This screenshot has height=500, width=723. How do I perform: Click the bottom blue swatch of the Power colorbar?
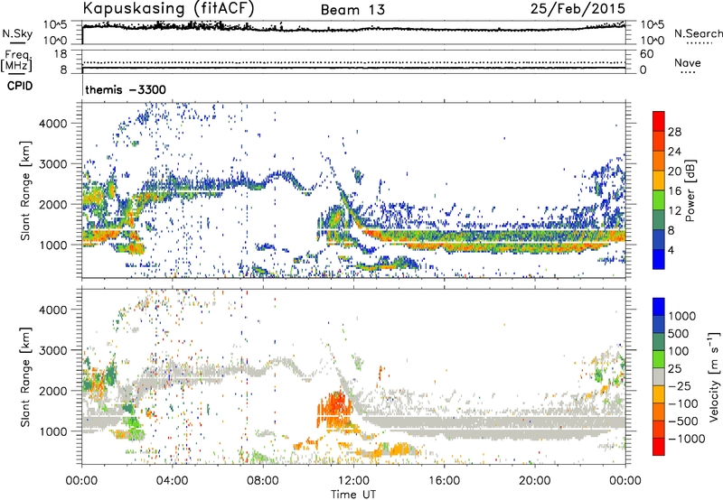(659, 259)
